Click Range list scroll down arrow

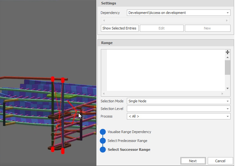[227, 88]
